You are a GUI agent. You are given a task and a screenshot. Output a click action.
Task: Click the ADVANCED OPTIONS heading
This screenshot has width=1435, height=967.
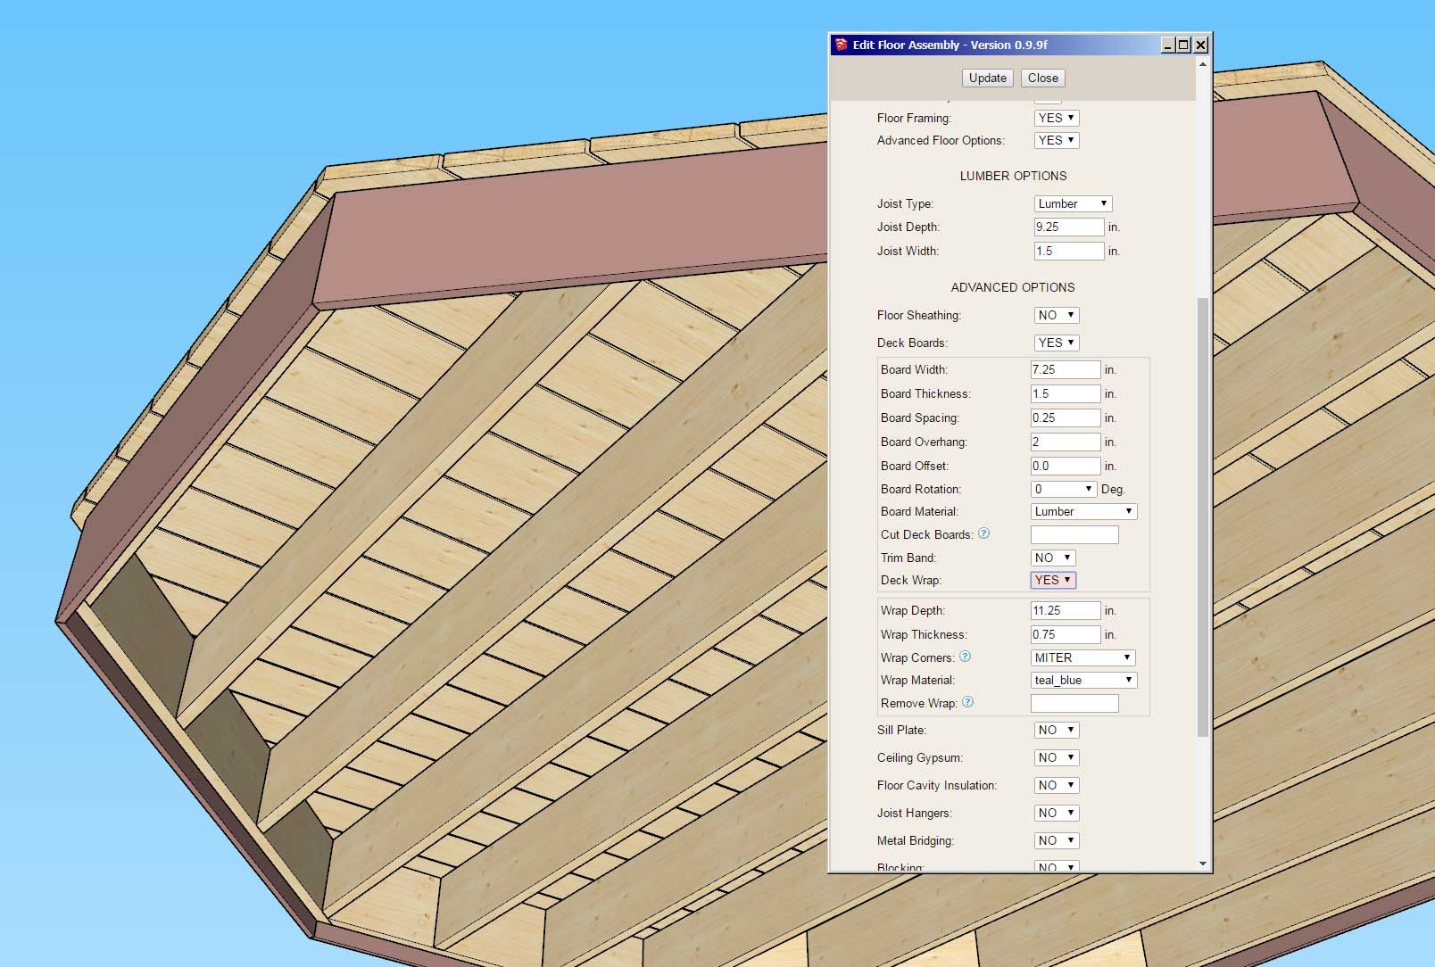pyautogui.click(x=1013, y=287)
